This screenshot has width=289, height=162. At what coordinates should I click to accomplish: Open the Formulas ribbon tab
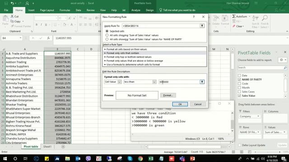[65, 10]
